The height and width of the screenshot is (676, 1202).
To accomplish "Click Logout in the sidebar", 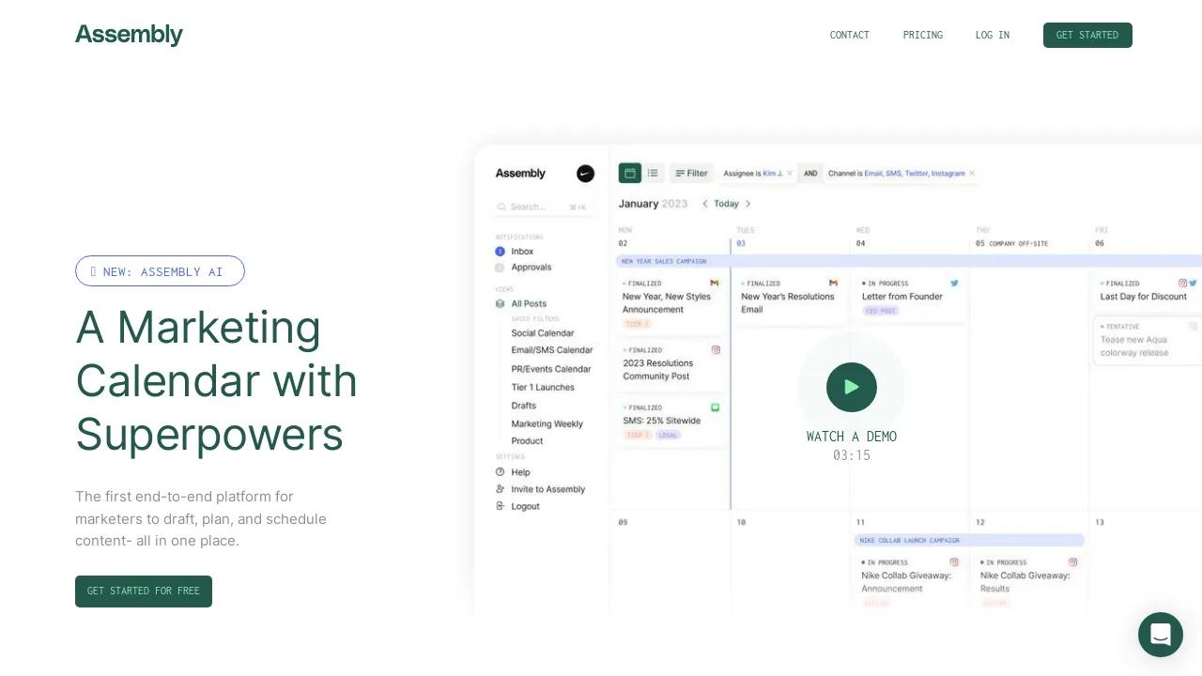I will point(526,506).
